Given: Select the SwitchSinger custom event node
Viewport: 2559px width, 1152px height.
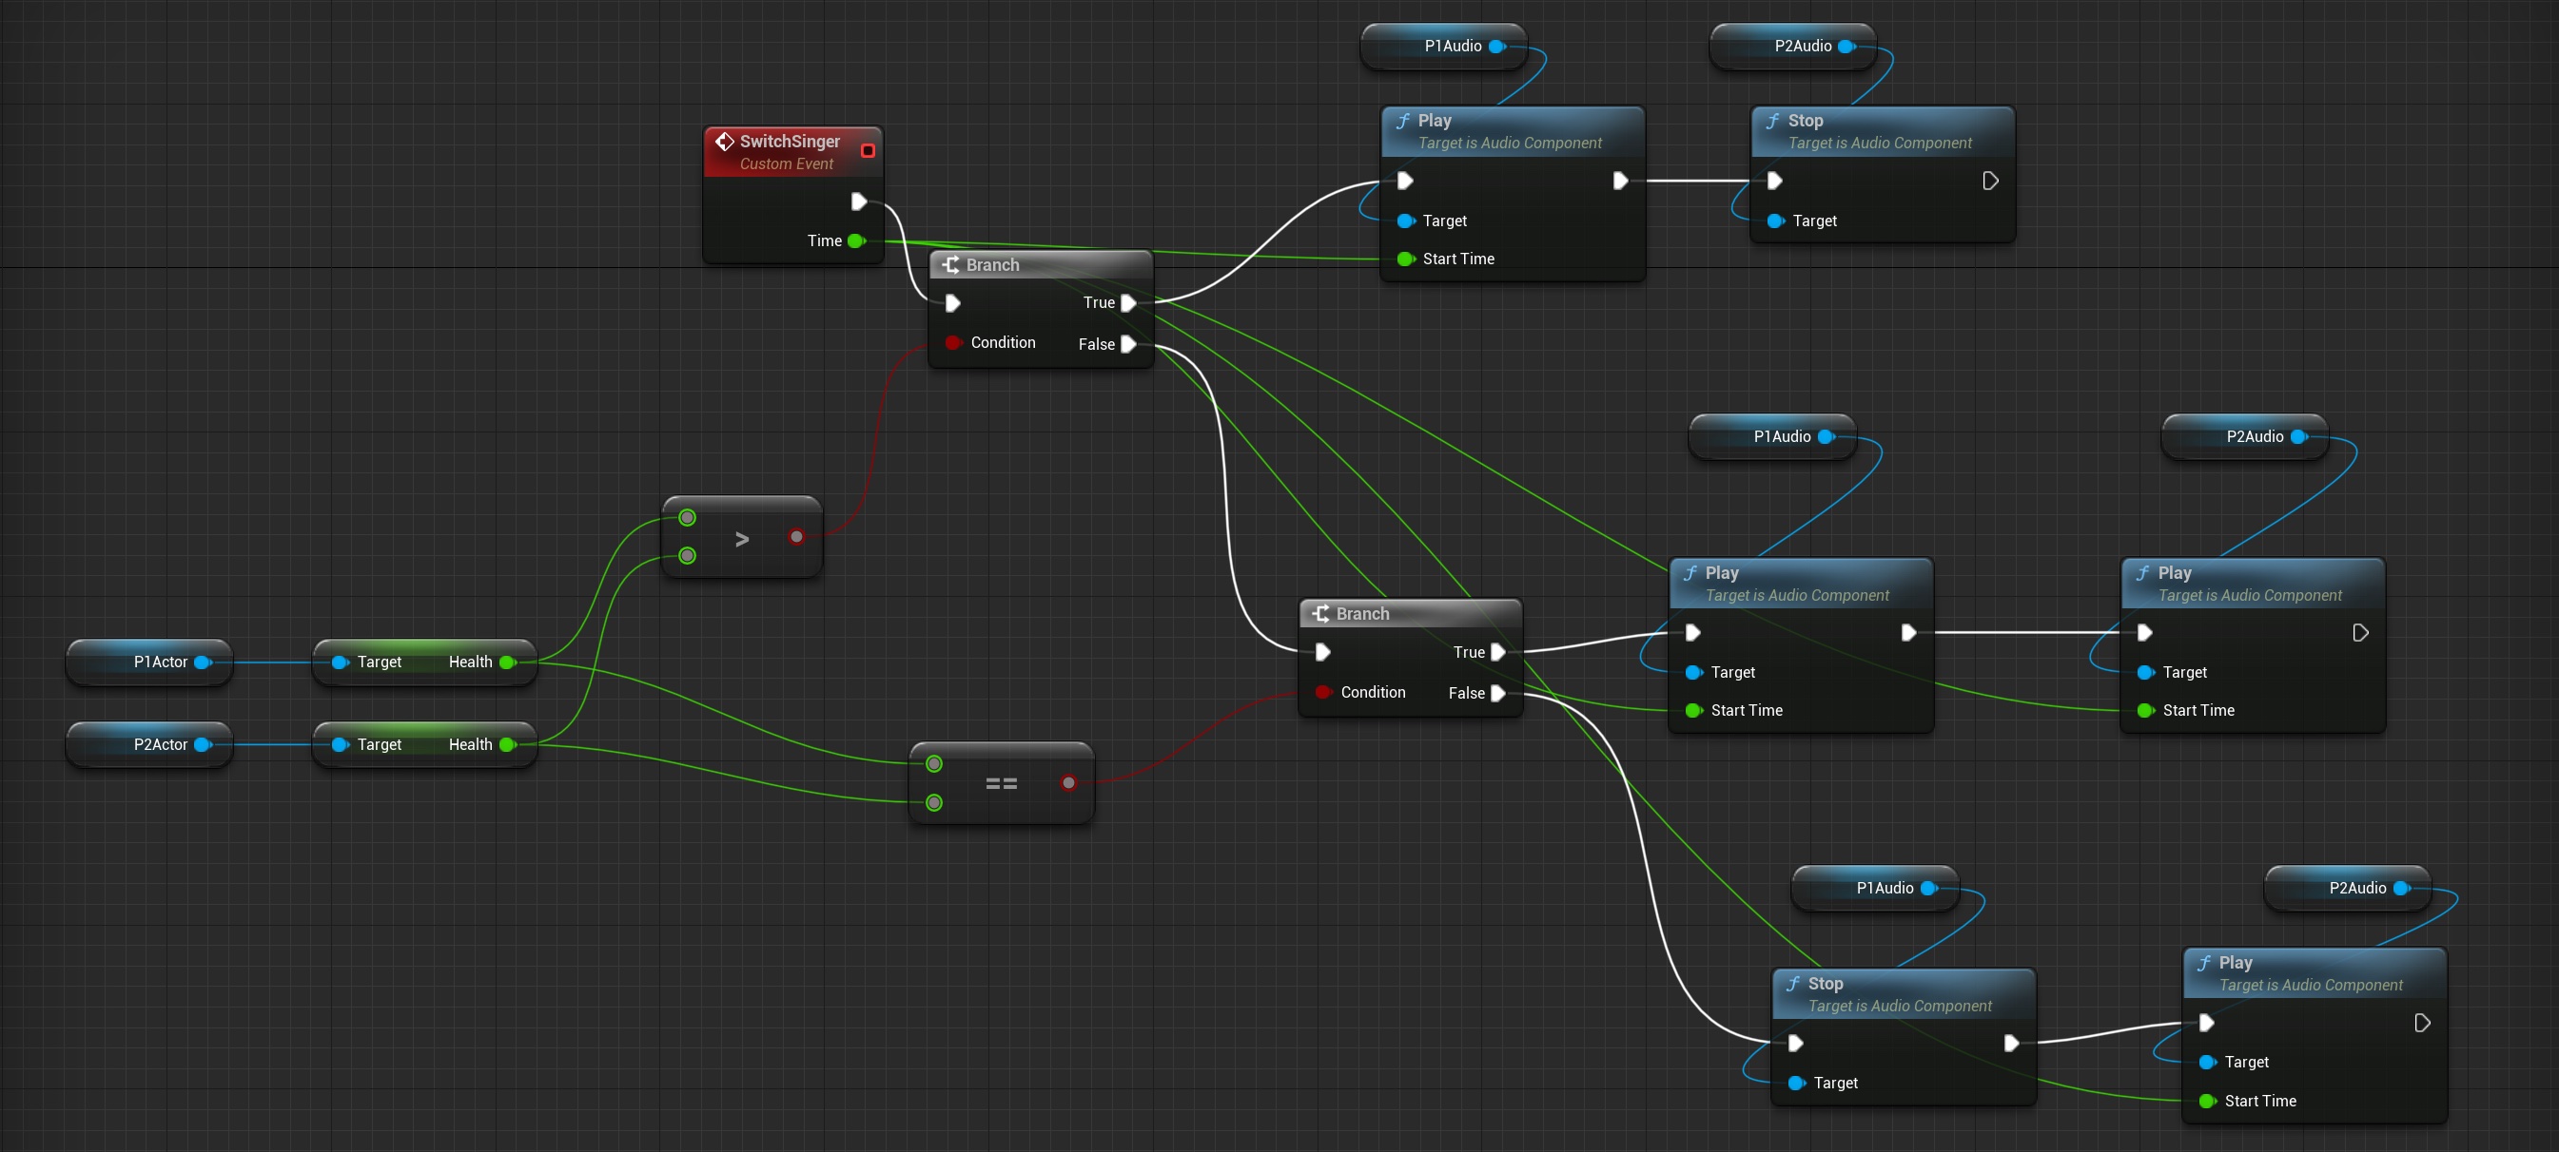Looking at the screenshot, I should [x=790, y=141].
